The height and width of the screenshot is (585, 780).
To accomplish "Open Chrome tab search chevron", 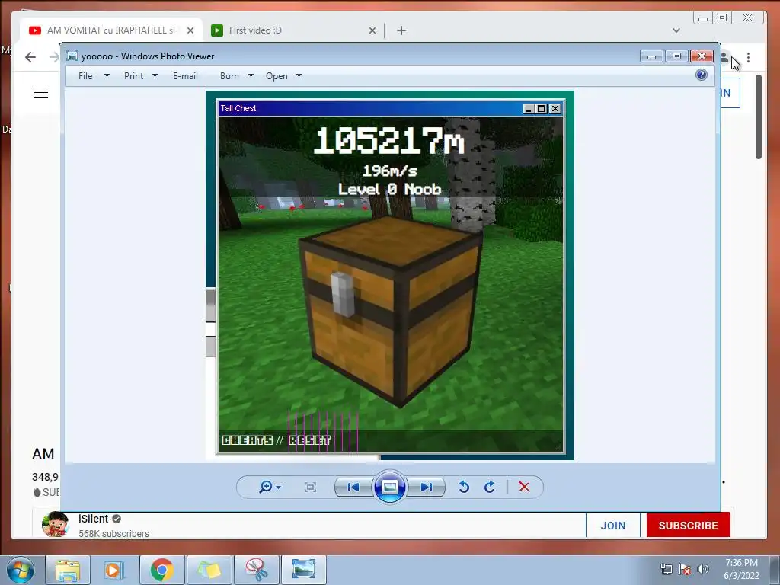I will (676, 30).
